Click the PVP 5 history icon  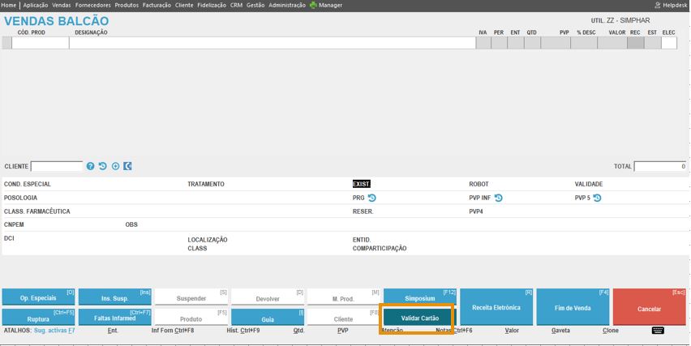click(x=597, y=198)
